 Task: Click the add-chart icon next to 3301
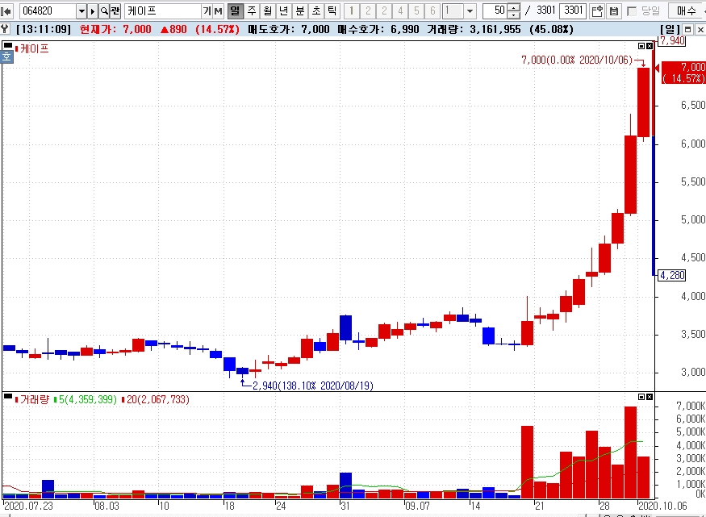click(x=597, y=10)
